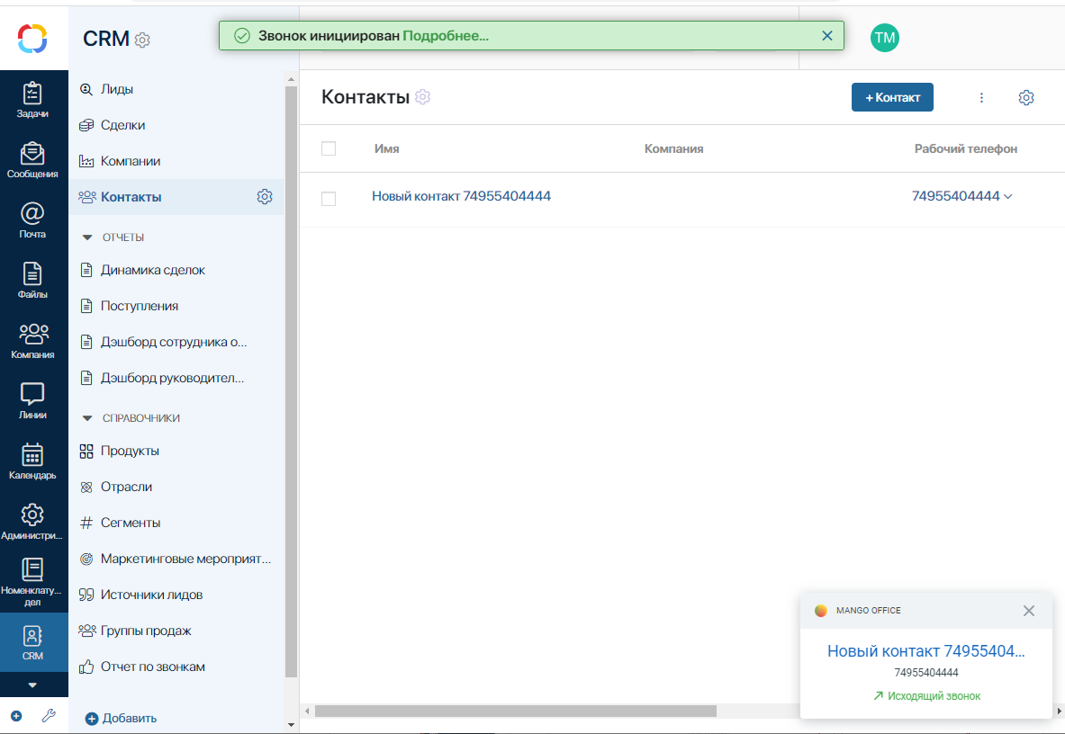Follow the Подробнее... link in notification
This screenshot has width=1065, height=734.
click(446, 36)
